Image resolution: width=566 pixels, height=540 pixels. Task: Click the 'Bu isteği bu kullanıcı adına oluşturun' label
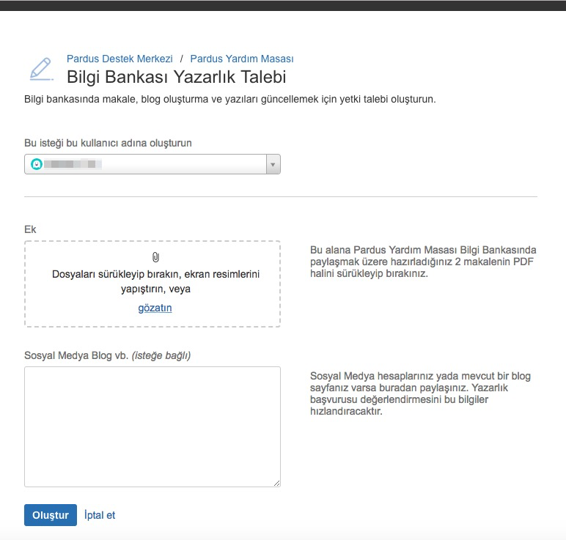pos(108,143)
